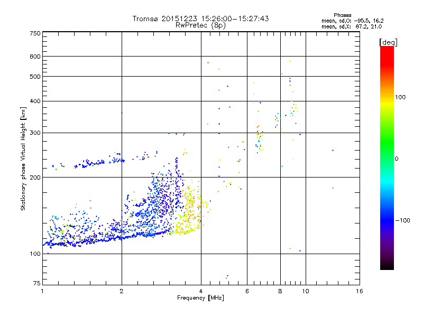
Task: Click the x-axis tick label '16'
Action: [360, 291]
